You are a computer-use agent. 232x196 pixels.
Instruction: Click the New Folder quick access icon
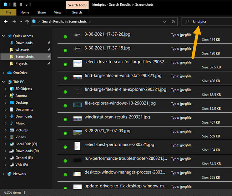[x=21, y=5]
